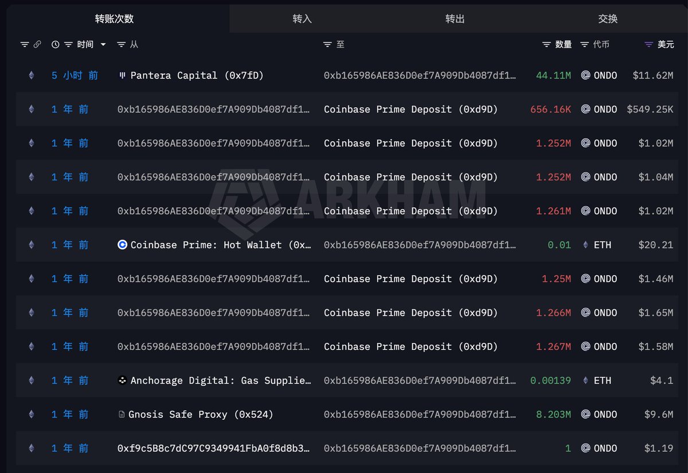Click the ONDO token icon in the $549.25K row

pyautogui.click(x=585, y=109)
